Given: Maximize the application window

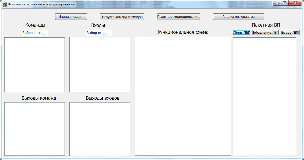Looking at the screenshot, I should pyautogui.click(x=284, y=3).
